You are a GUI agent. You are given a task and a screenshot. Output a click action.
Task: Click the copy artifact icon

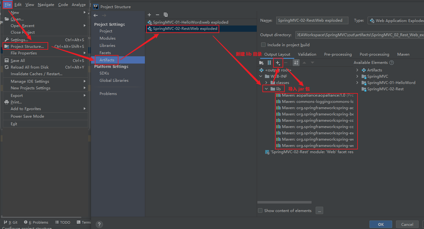[x=166, y=15]
